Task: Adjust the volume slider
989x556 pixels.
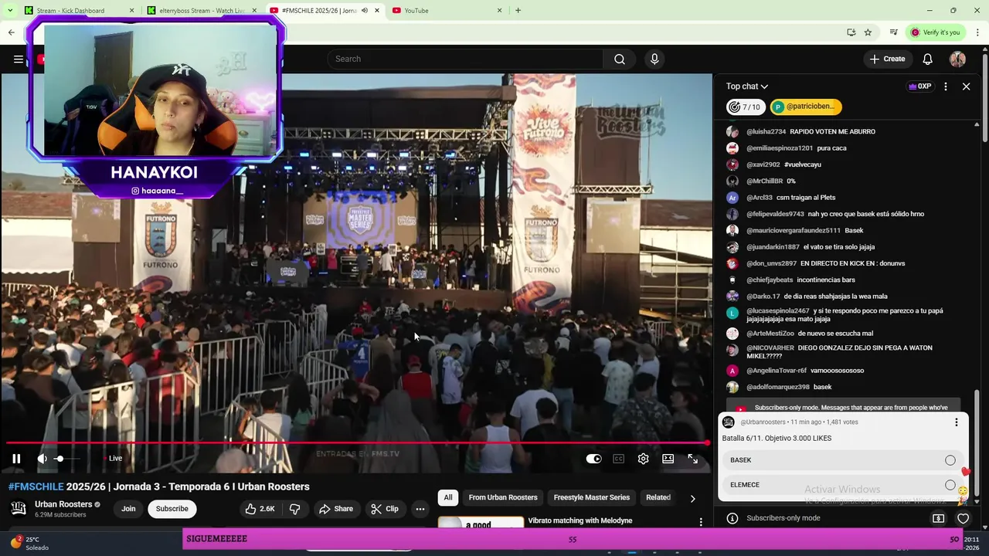Action: pyautogui.click(x=66, y=459)
